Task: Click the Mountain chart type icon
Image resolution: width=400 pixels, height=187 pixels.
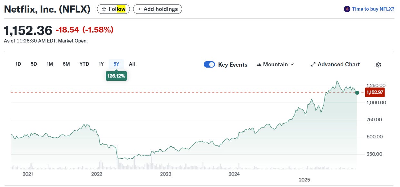Action: click(259, 64)
